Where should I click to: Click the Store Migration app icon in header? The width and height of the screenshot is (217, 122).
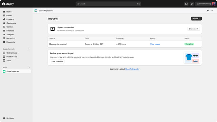coord(36,11)
